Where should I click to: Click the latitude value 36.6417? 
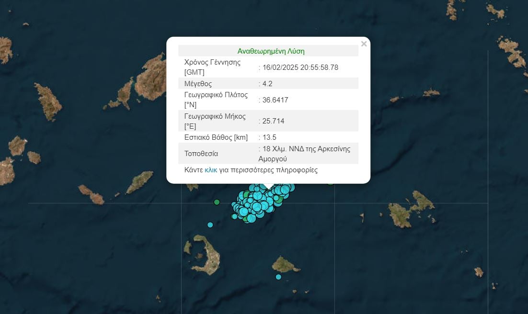tap(274, 100)
